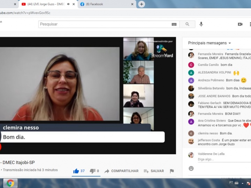Click the COMPARTILHAR share button
The height and width of the screenshot is (188, 251).
click(x=121, y=171)
